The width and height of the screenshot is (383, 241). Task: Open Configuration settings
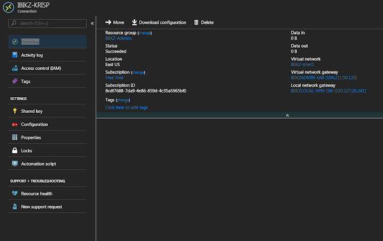(x=47, y=124)
